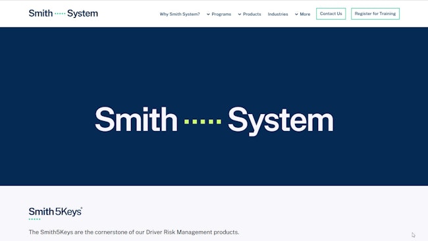This screenshot has width=428, height=241.
Task: Open the Smith System header logo
Action: pos(63,13)
